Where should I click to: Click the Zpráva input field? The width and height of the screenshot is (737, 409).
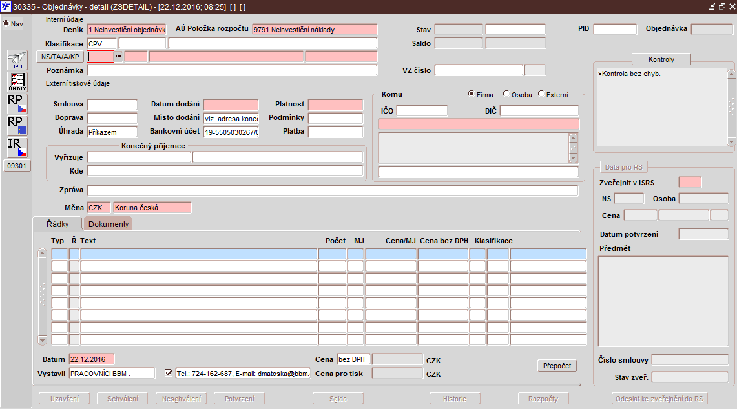[x=332, y=190]
